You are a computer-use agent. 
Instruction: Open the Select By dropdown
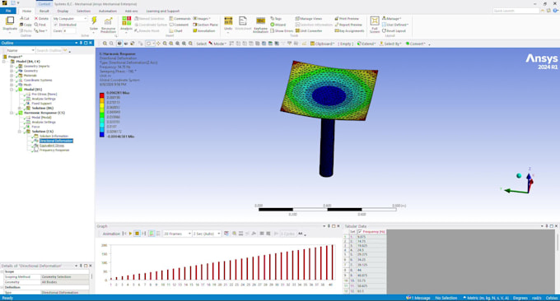click(x=390, y=44)
